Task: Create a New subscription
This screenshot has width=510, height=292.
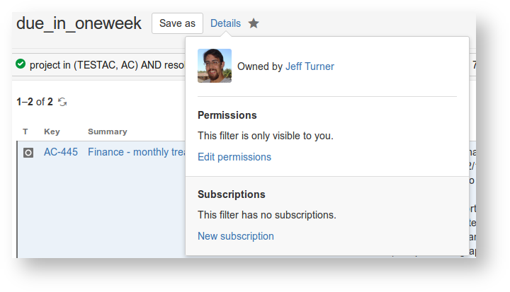Action: tap(235, 236)
